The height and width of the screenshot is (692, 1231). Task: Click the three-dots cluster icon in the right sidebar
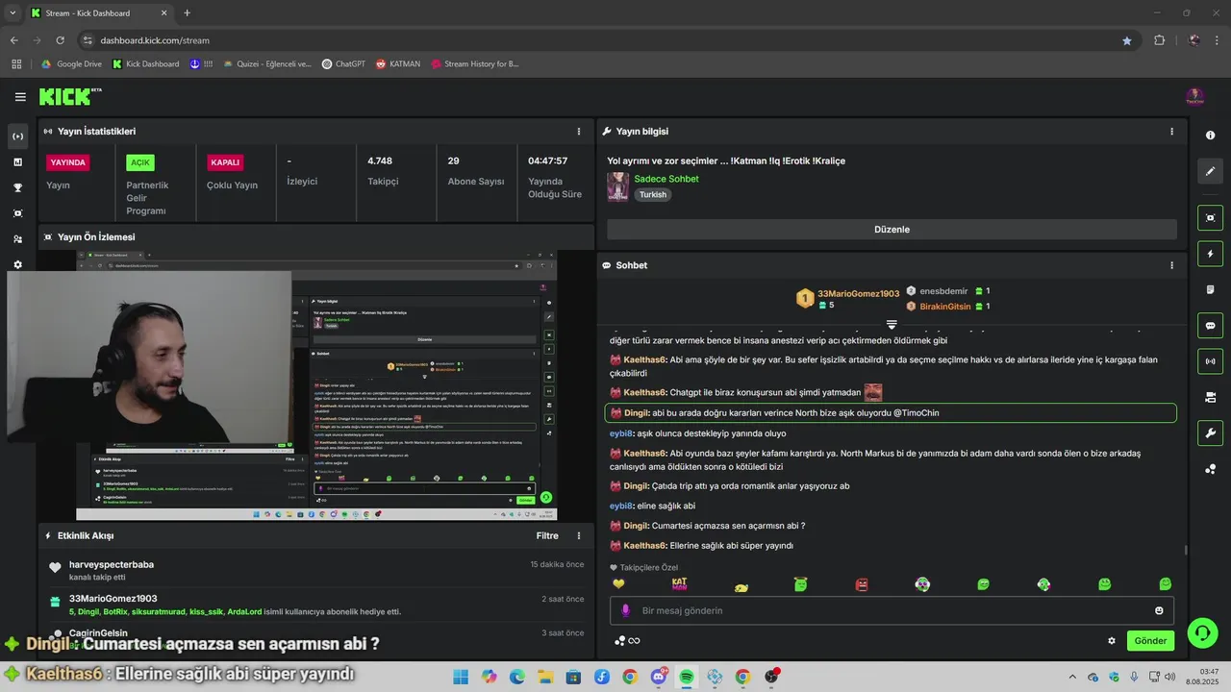click(x=1210, y=469)
